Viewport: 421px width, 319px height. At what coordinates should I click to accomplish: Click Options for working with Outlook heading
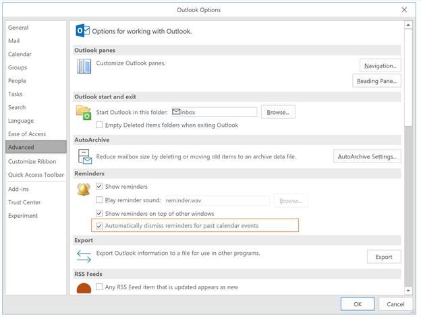pyautogui.click(x=142, y=32)
